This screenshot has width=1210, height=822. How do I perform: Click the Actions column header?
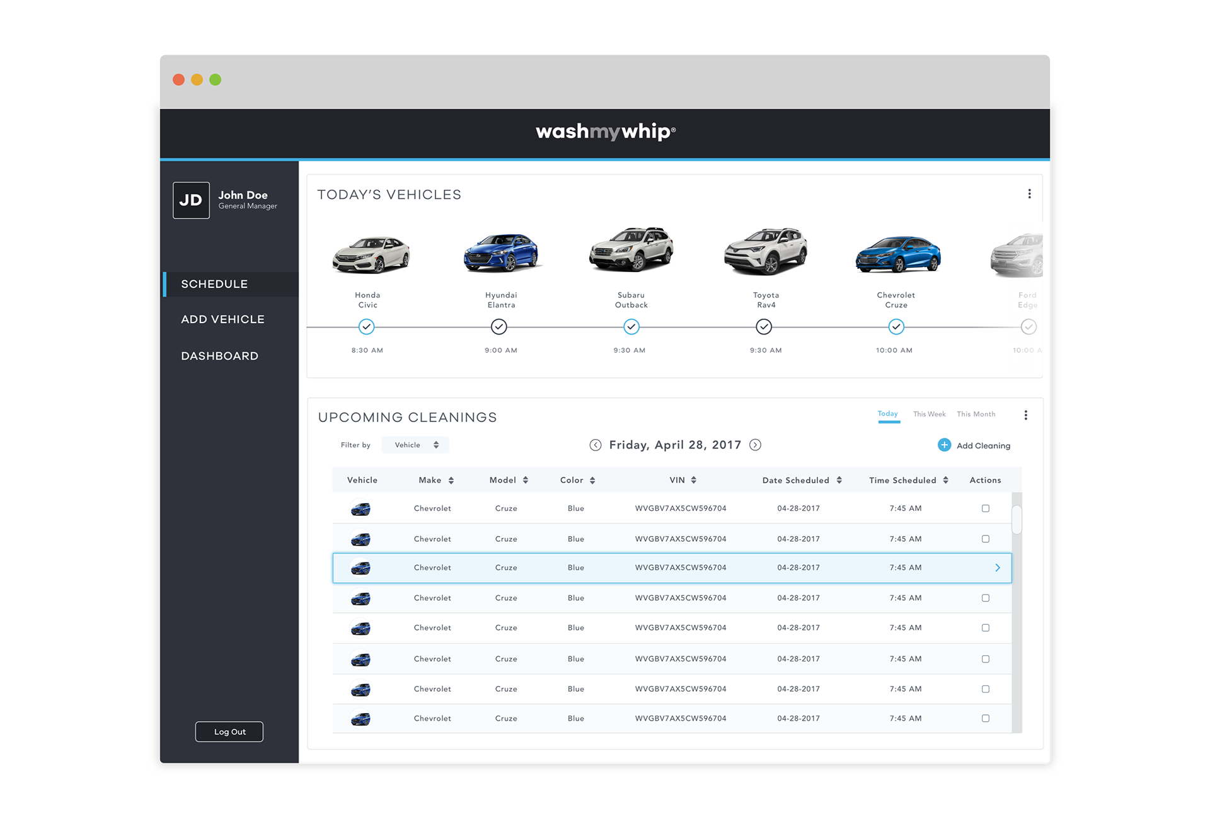tap(985, 481)
